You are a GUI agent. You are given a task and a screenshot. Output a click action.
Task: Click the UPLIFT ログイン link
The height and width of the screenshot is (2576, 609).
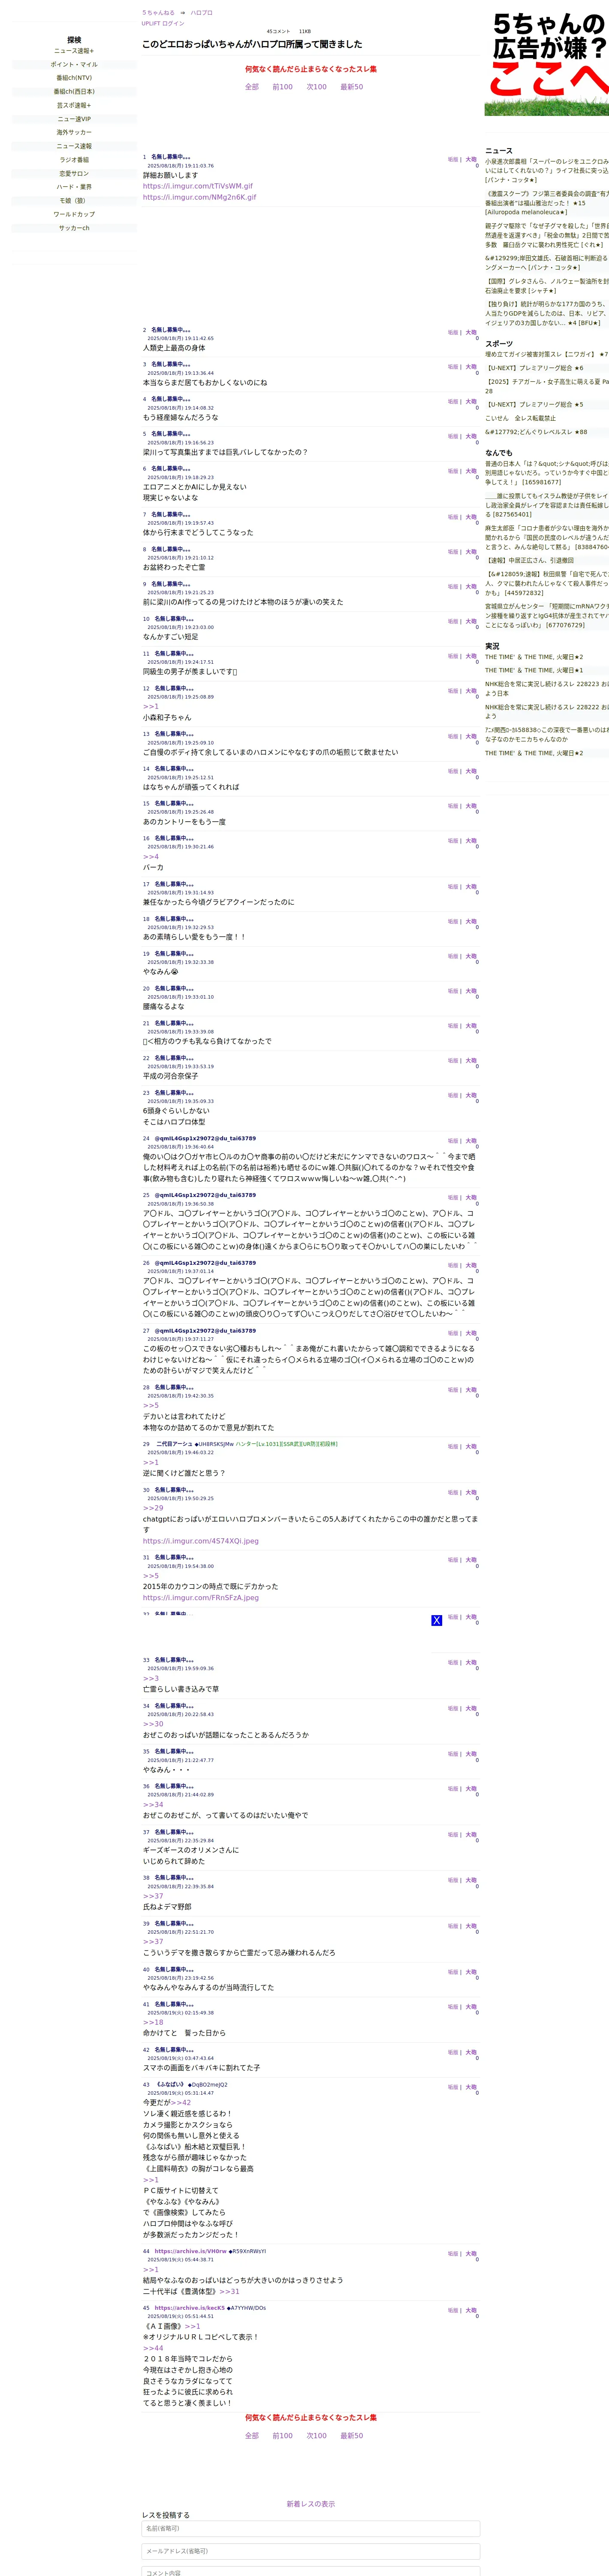(x=163, y=23)
